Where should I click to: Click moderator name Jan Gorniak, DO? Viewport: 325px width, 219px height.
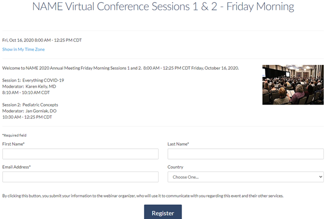(41, 111)
